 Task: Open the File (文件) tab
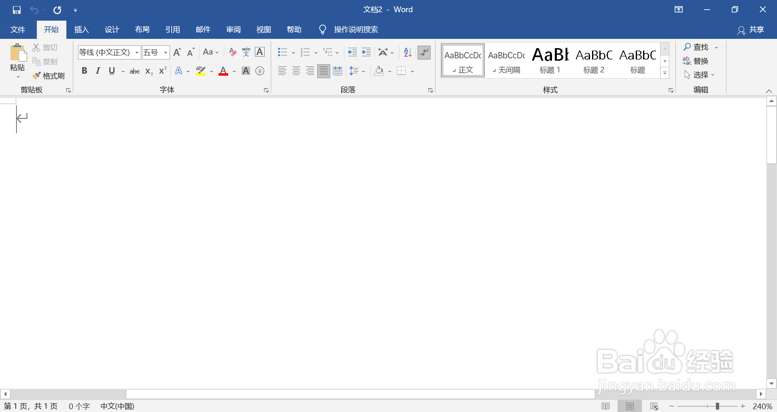pyautogui.click(x=18, y=30)
